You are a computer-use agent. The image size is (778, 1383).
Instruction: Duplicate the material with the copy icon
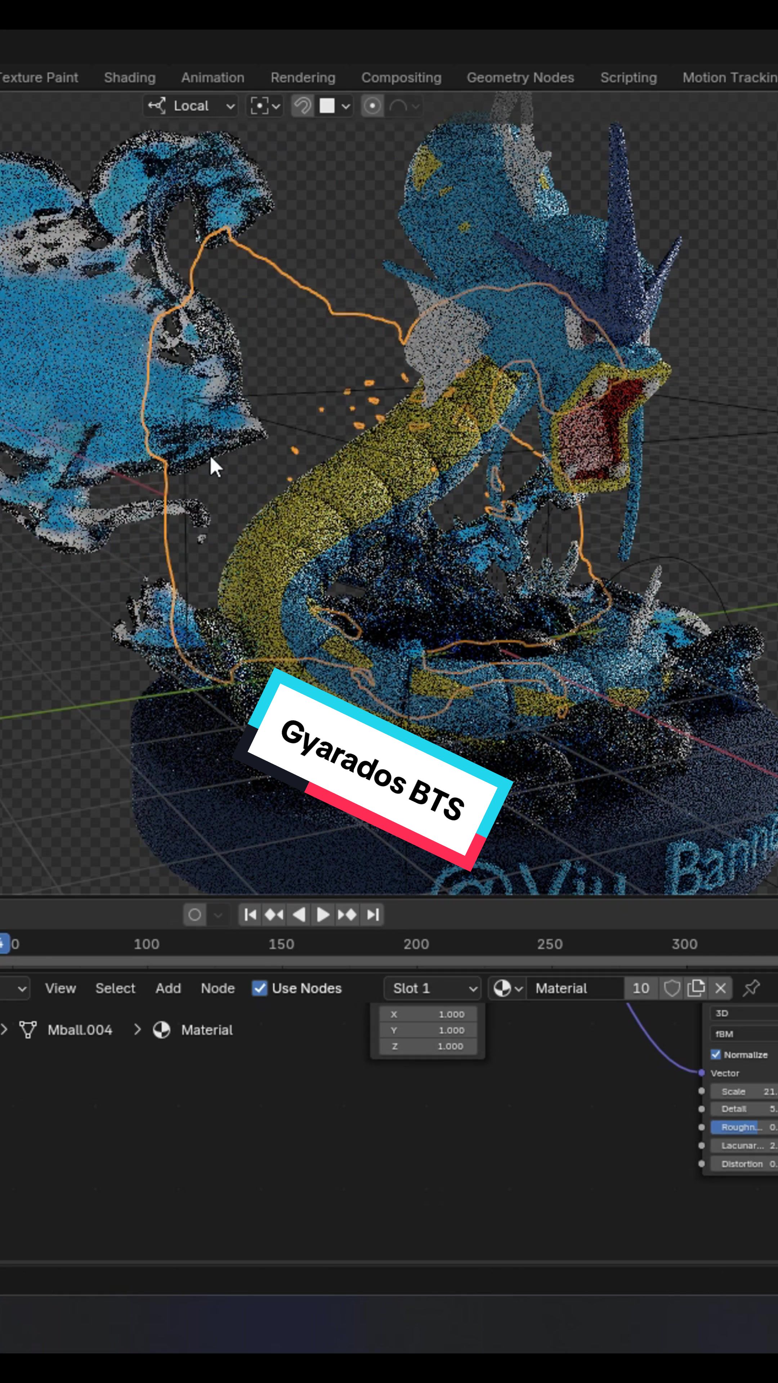click(x=696, y=988)
